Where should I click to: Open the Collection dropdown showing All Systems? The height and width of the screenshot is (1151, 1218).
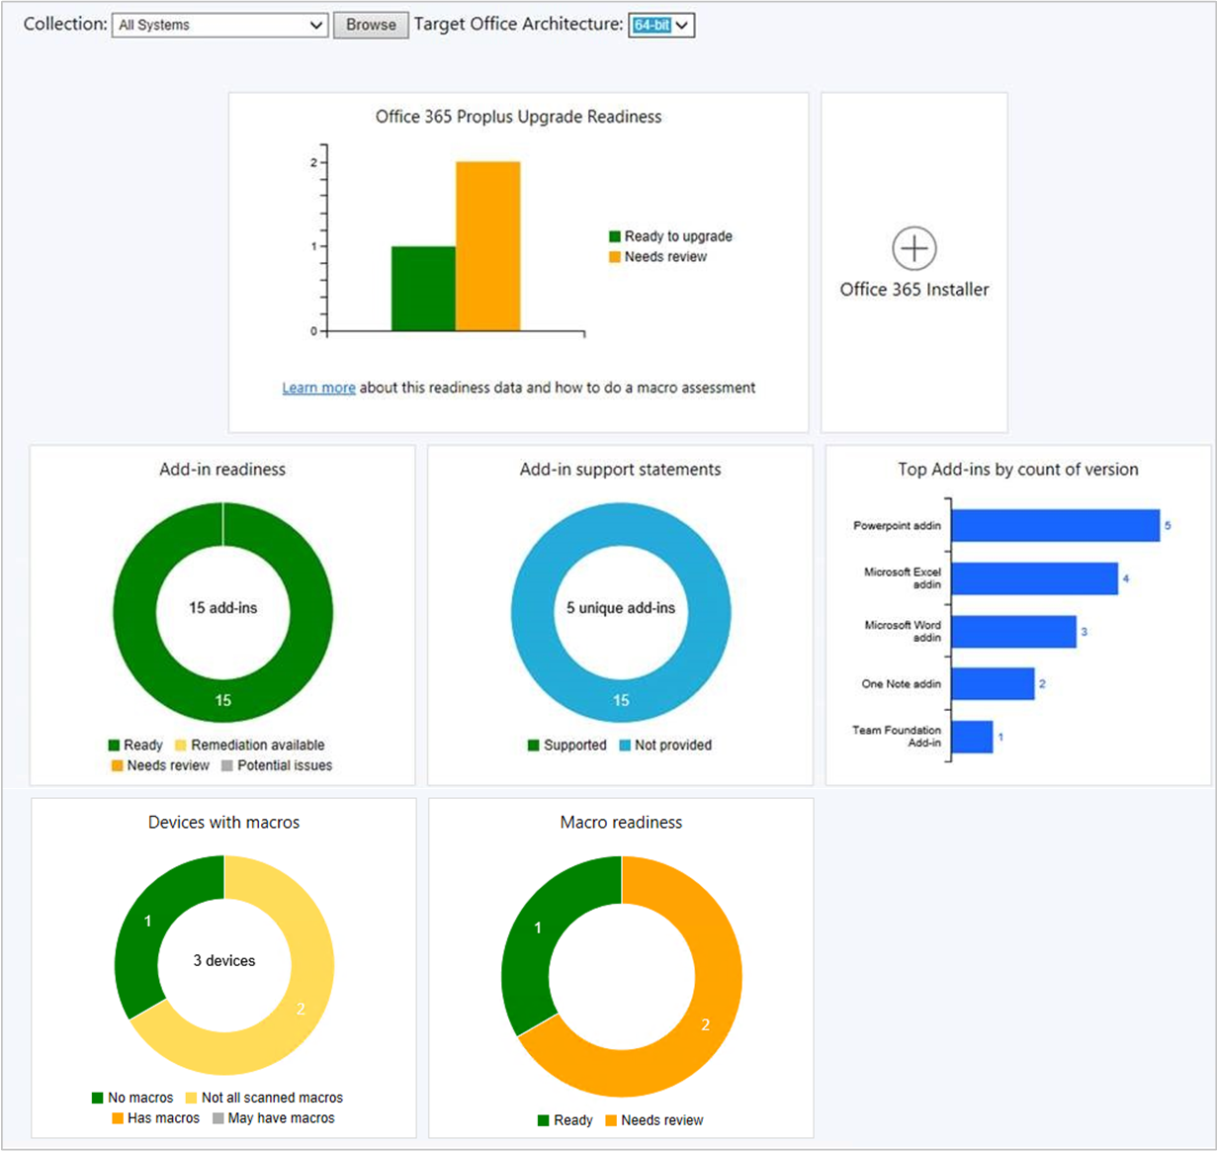219,25
